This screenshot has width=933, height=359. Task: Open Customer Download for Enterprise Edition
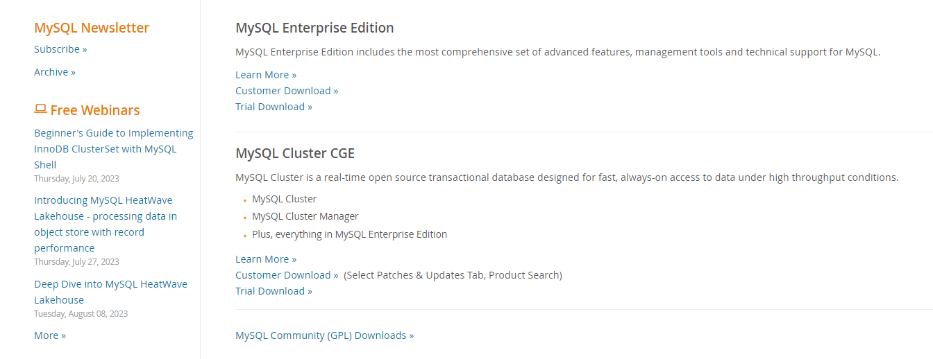[x=287, y=91]
